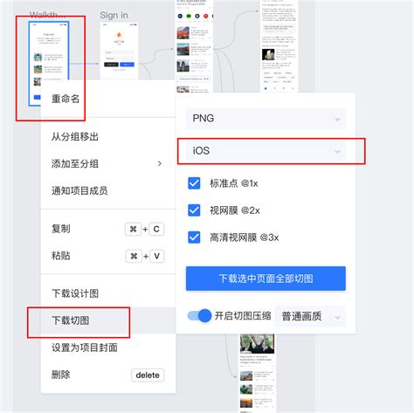Choose 复制 in the context menu
Screen dimensions: 414x413
click(108, 229)
